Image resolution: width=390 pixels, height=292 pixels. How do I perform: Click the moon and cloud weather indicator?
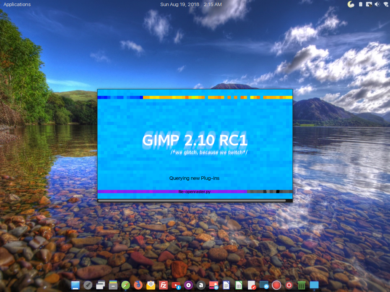351,4
